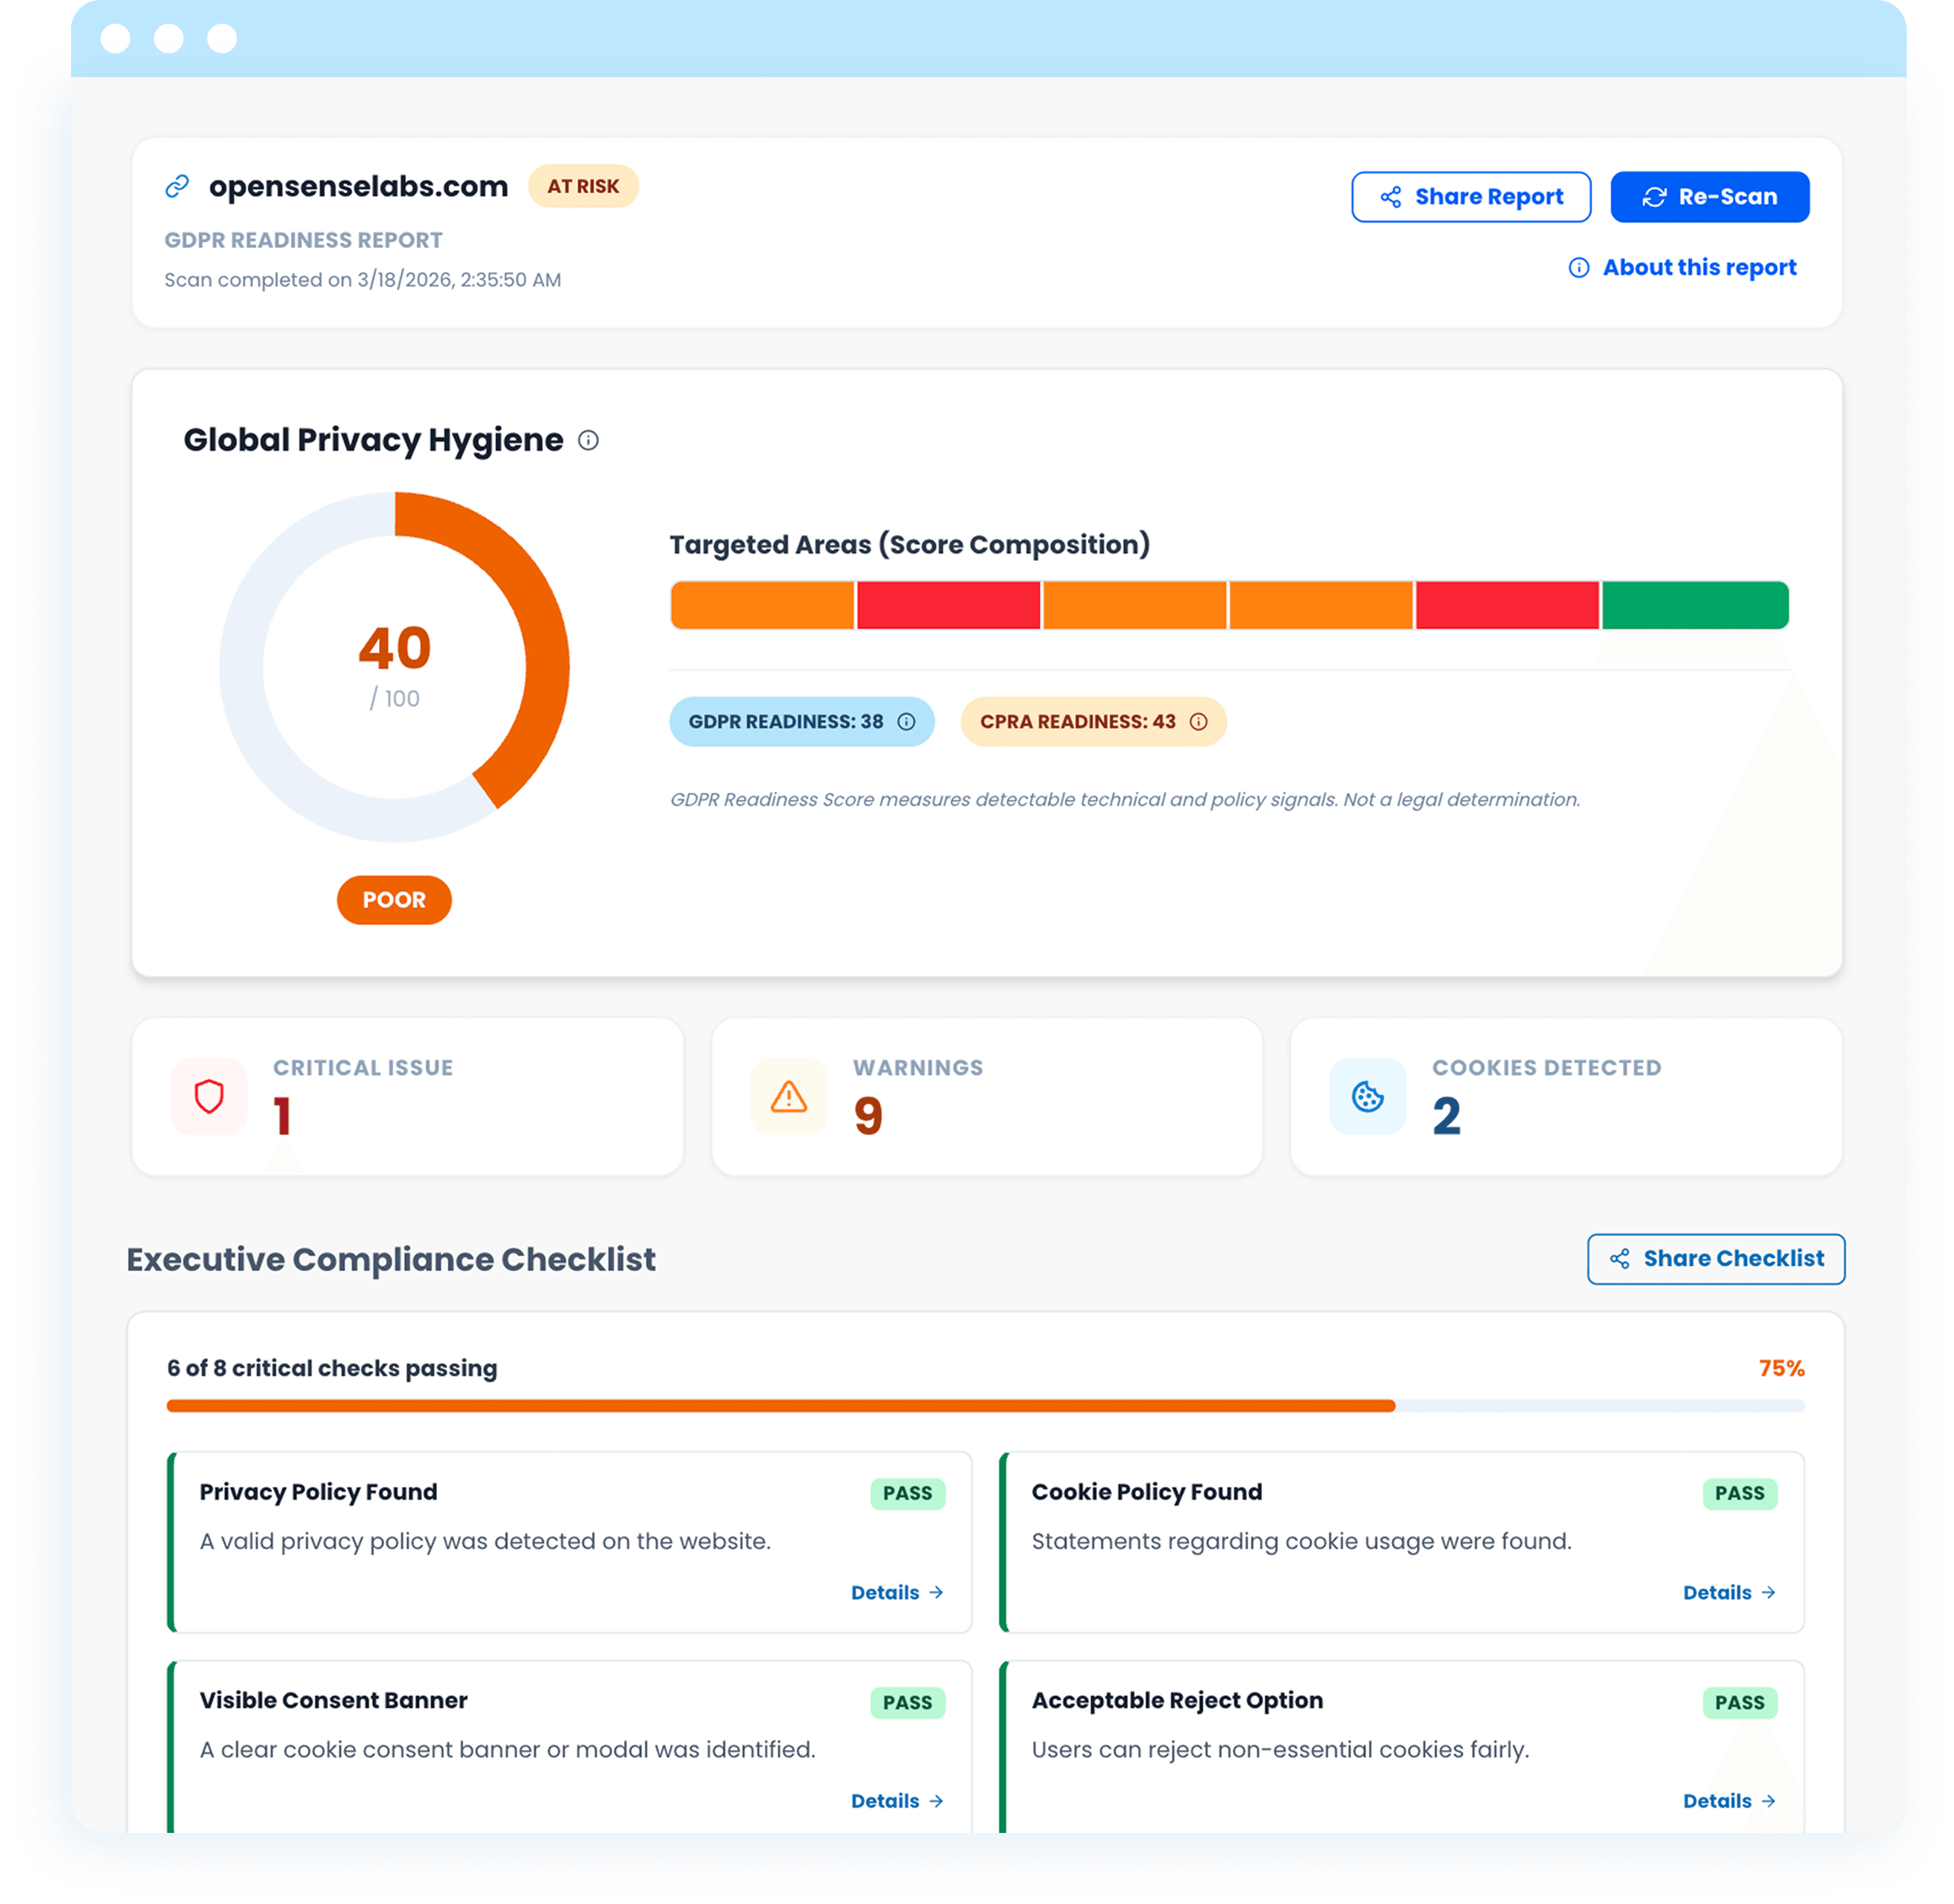This screenshot has height=1904, width=1954.
Task: Open the Share Report button
Action: (1470, 197)
